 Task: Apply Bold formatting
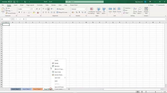[x=19, y=12]
